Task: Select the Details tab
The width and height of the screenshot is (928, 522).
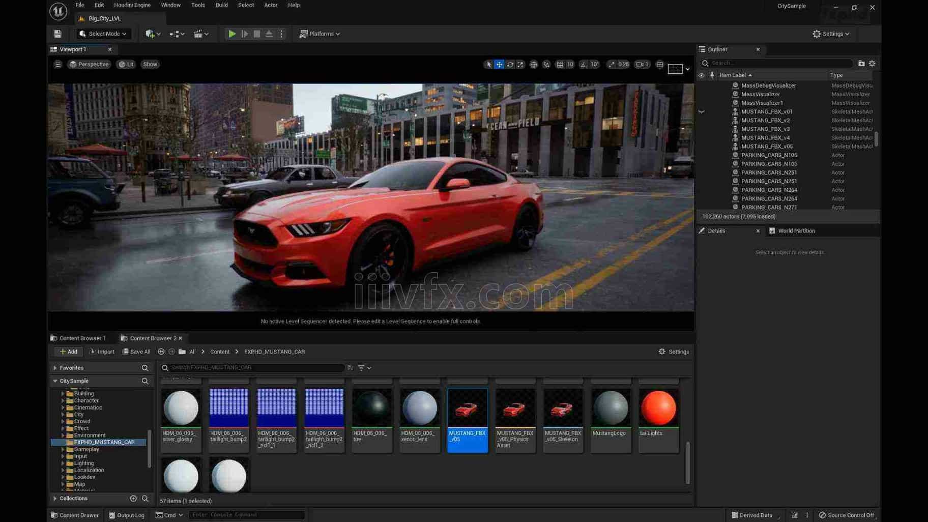Action: (716, 231)
